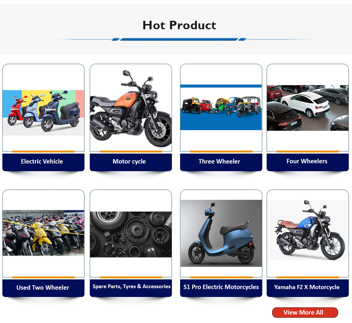The width and height of the screenshot is (352, 323).
Task: Click the Hot Product heading
Action: tap(179, 25)
